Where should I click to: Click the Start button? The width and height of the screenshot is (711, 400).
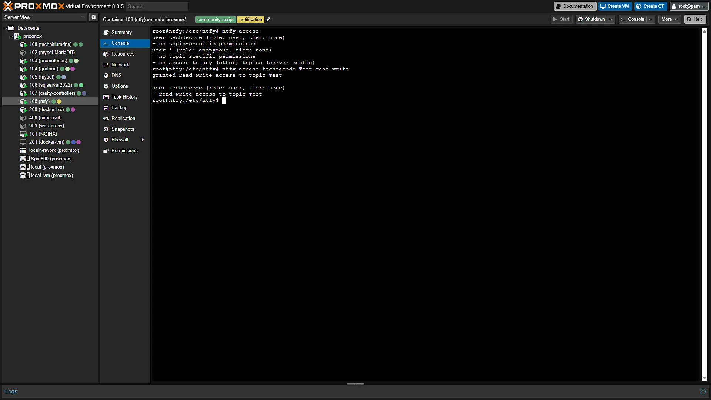pyautogui.click(x=561, y=19)
